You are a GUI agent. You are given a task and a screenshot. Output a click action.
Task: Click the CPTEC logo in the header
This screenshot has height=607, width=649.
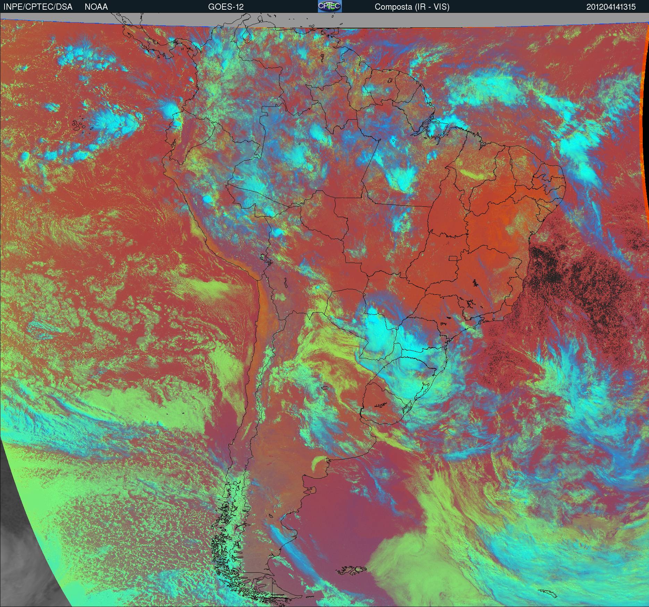point(330,6)
